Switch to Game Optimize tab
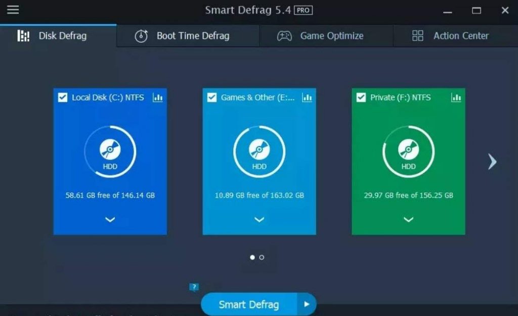Viewport: 518px width, 316px height. (x=326, y=35)
